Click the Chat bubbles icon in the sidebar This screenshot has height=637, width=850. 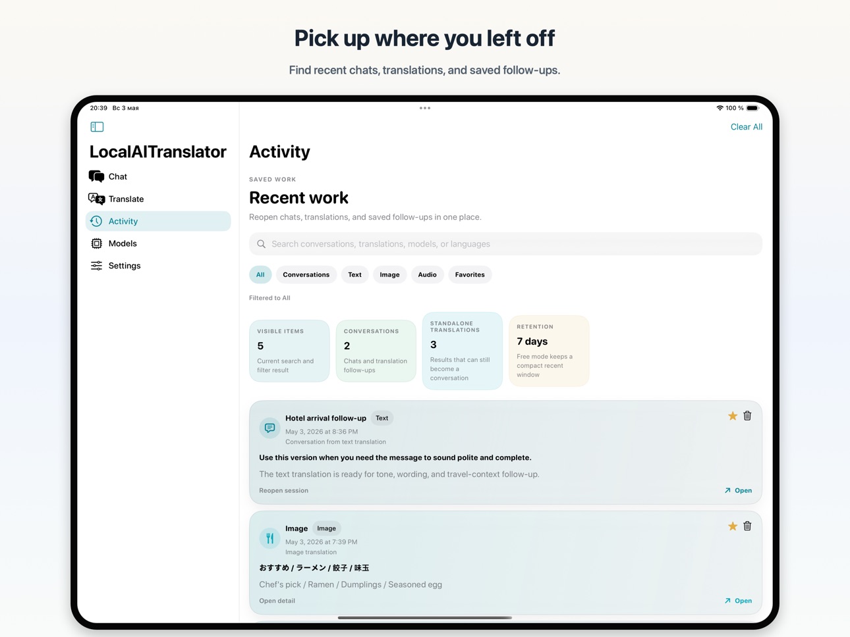[96, 176]
